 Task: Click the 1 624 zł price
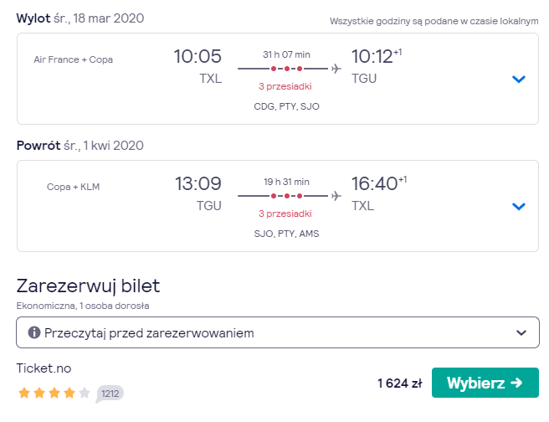[400, 383]
